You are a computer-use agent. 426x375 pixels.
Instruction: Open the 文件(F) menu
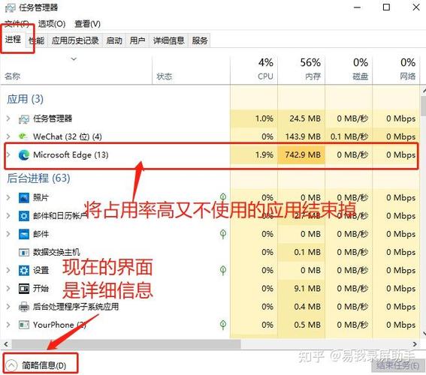tap(17, 24)
